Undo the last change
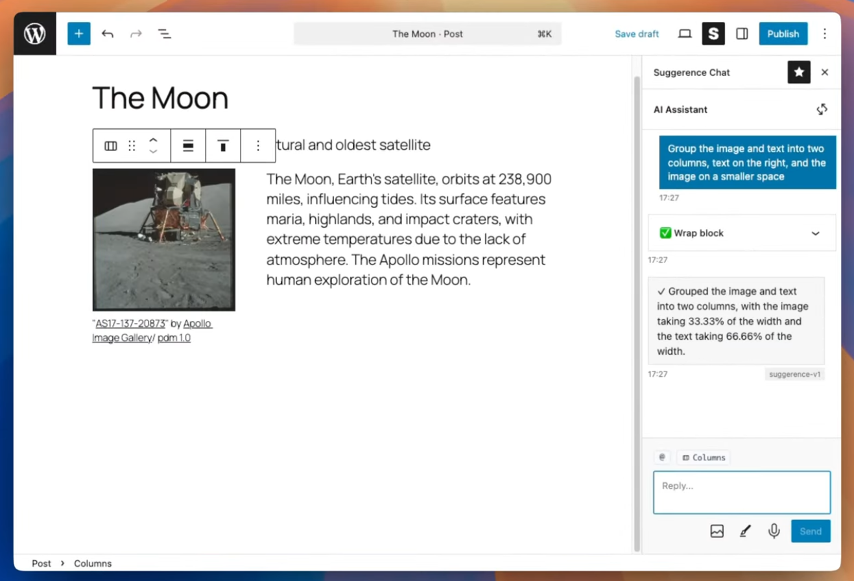The height and width of the screenshot is (581, 854). (x=108, y=34)
